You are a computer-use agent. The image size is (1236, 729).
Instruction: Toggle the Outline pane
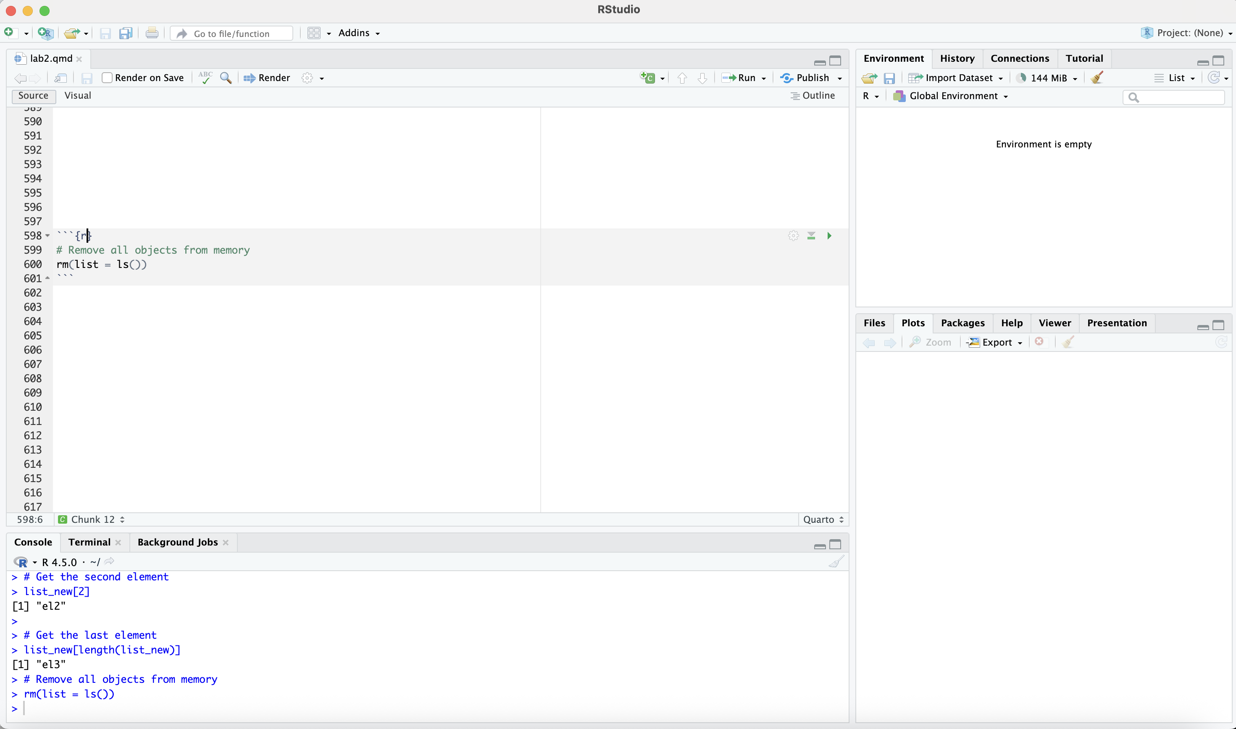point(813,95)
